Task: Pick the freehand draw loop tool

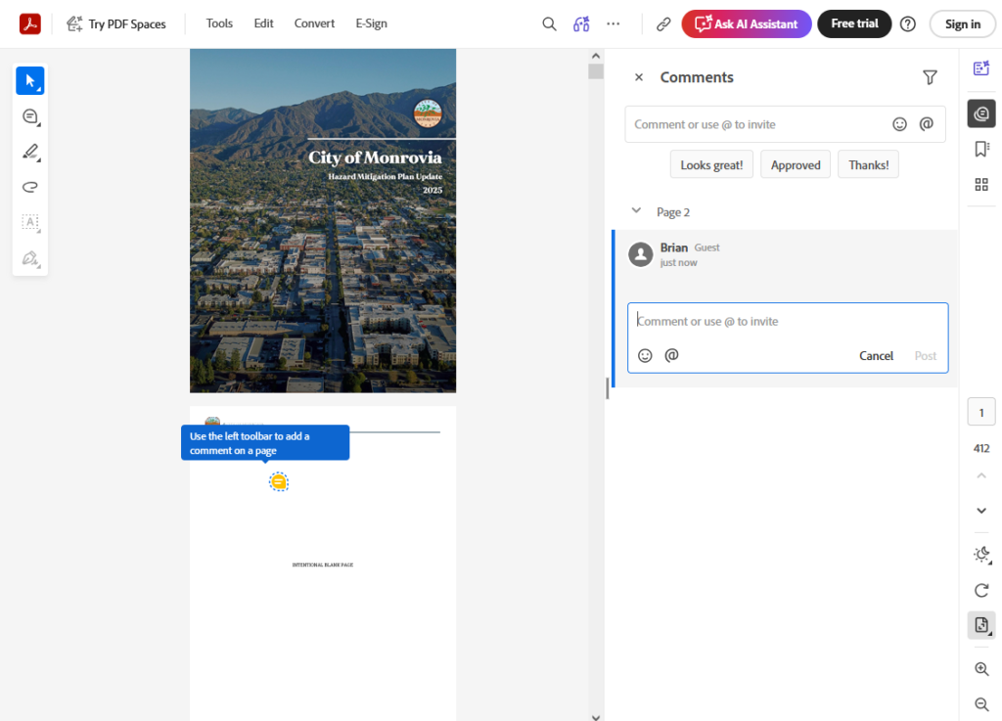Action: 29,187
